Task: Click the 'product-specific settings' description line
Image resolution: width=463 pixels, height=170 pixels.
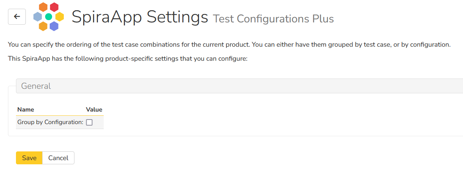Action: click(128, 59)
